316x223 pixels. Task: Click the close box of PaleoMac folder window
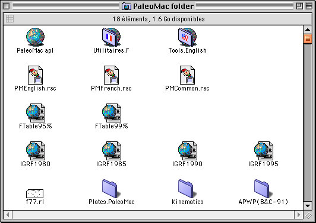click(x=7, y=7)
